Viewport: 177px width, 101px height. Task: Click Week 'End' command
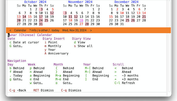(x=34, y=79)
